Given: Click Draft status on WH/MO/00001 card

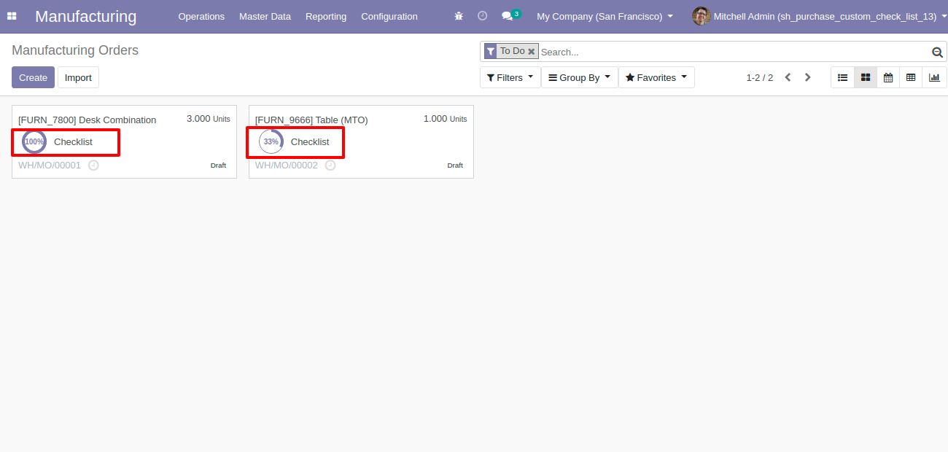Looking at the screenshot, I should click(218, 165).
